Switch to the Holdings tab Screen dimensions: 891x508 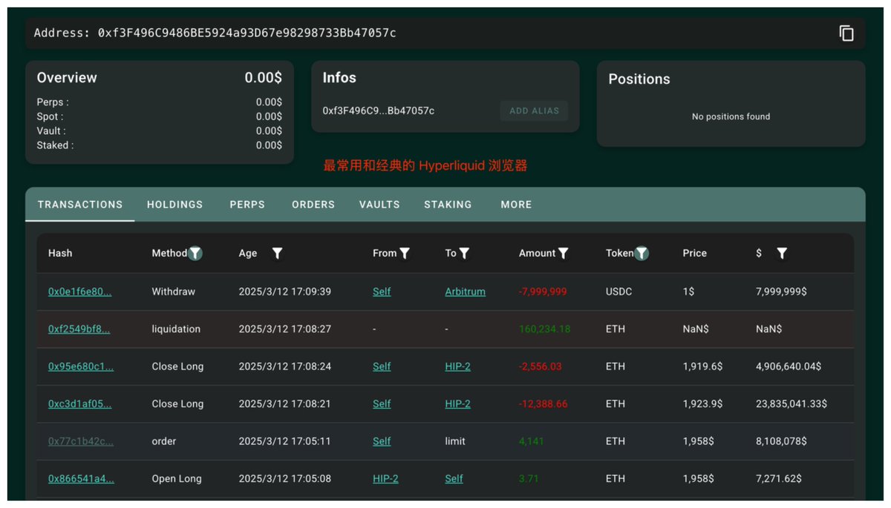[174, 205]
